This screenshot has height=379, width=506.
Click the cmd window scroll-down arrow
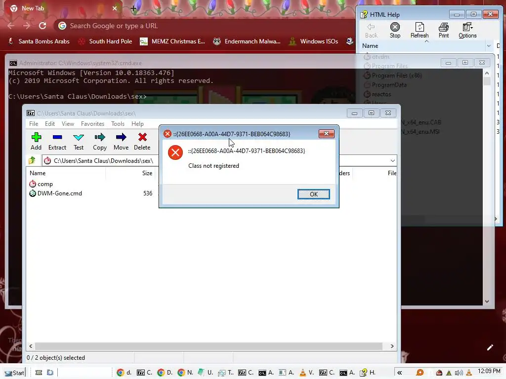[487, 302]
